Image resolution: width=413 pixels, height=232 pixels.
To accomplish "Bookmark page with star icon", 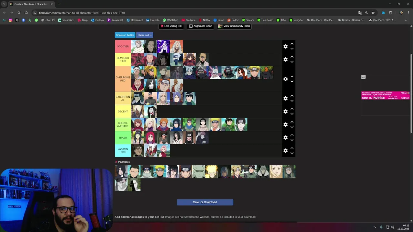I will (373, 13).
